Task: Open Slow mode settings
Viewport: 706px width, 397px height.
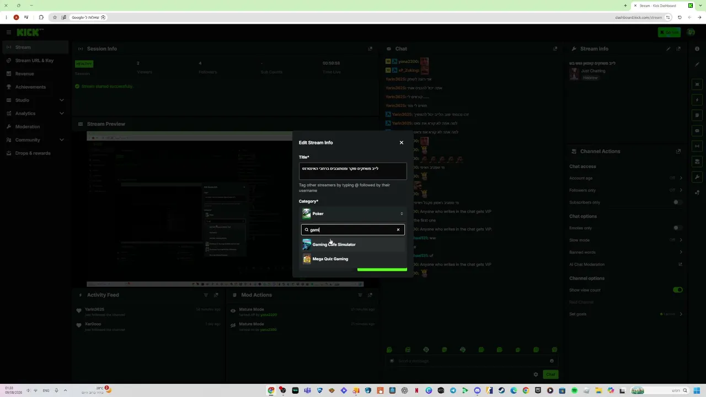Action: (626, 240)
